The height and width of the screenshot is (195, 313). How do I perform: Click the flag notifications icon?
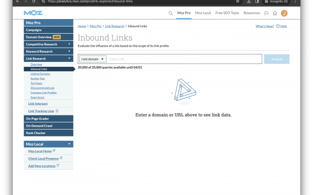(x=266, y=13)
